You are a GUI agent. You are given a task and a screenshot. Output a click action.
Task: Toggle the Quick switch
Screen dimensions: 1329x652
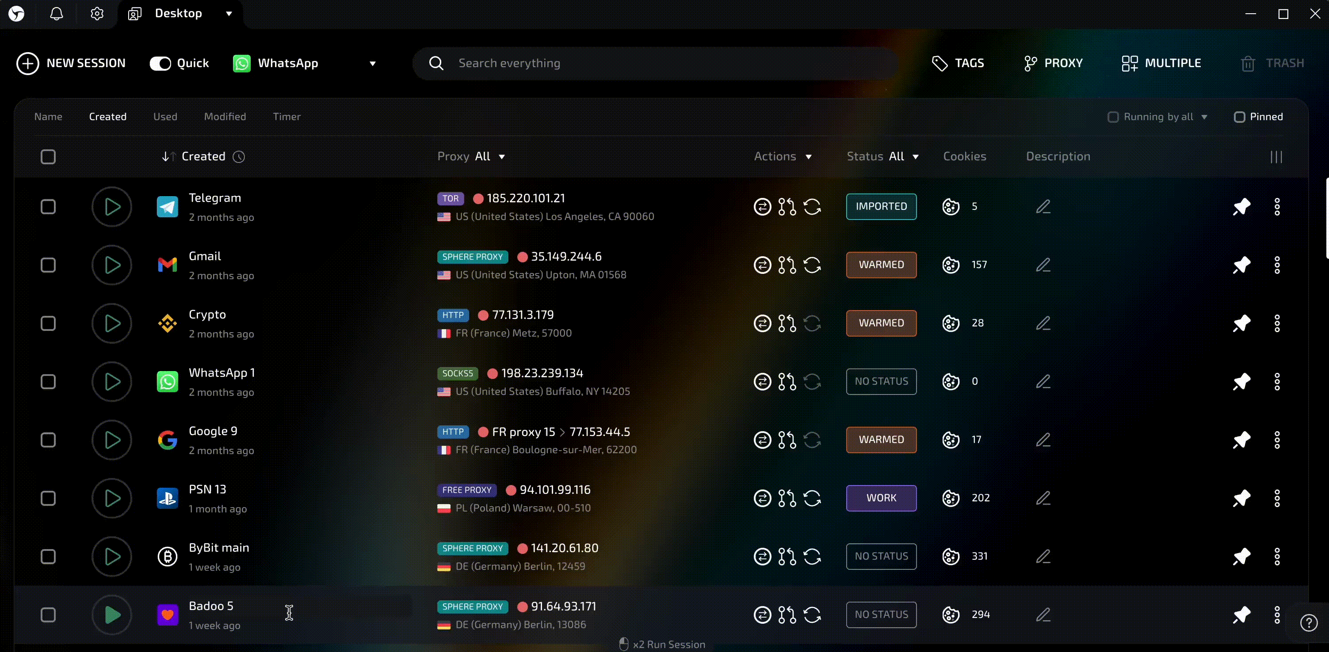(x=160, y=64)
